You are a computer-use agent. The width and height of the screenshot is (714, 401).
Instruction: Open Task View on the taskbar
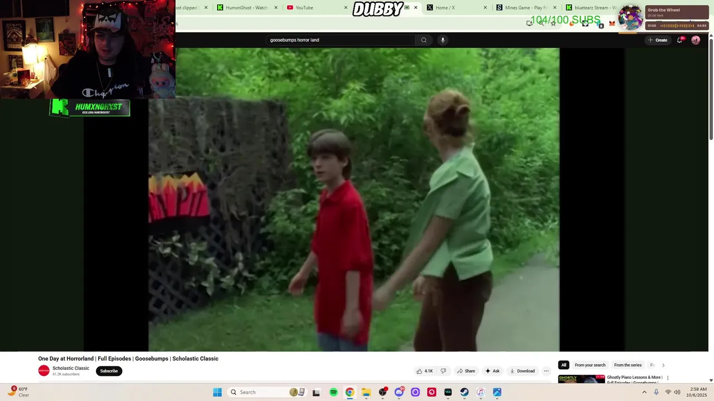[x=316, y=392]
